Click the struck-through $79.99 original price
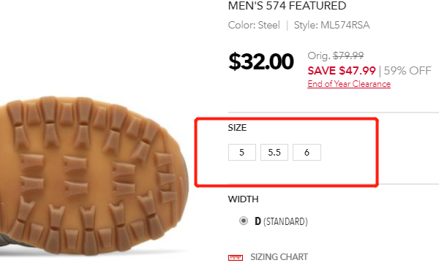This screenshot has height=271, width=439. point(348,56)
